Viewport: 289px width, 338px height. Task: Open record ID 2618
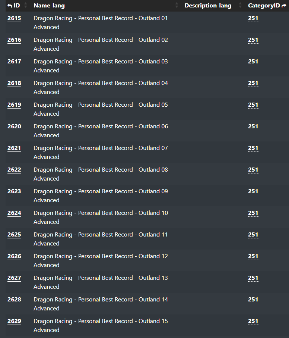point(14,83)
